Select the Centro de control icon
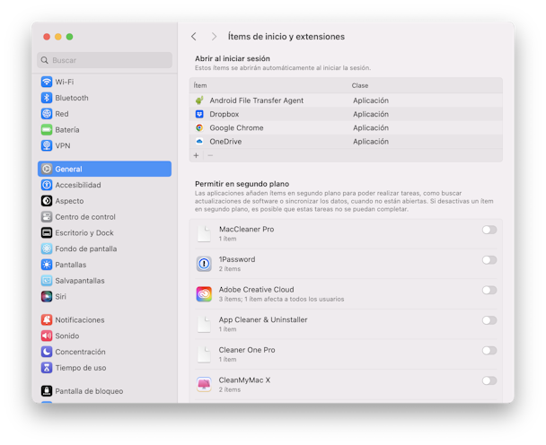The width and height of the screenshot is (546, 445). click(x=47, y=217)
